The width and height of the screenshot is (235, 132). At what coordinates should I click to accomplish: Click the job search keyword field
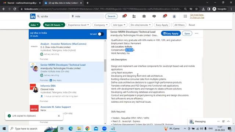pyautogui.click(x=53, y=16)
